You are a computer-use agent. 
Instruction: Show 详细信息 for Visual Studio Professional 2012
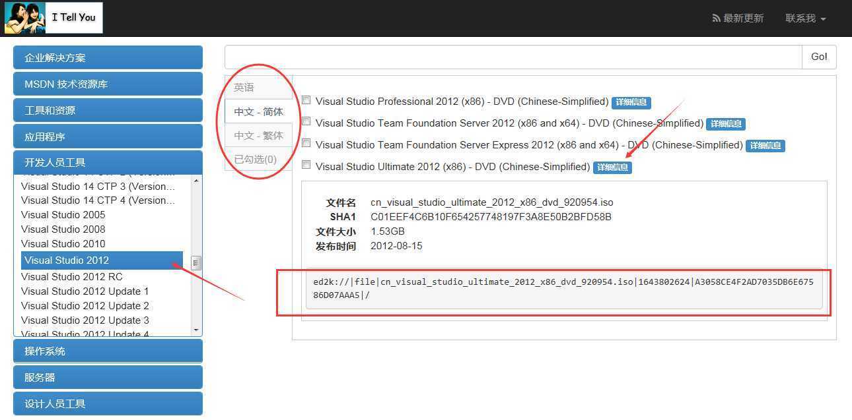click(631, 102)
